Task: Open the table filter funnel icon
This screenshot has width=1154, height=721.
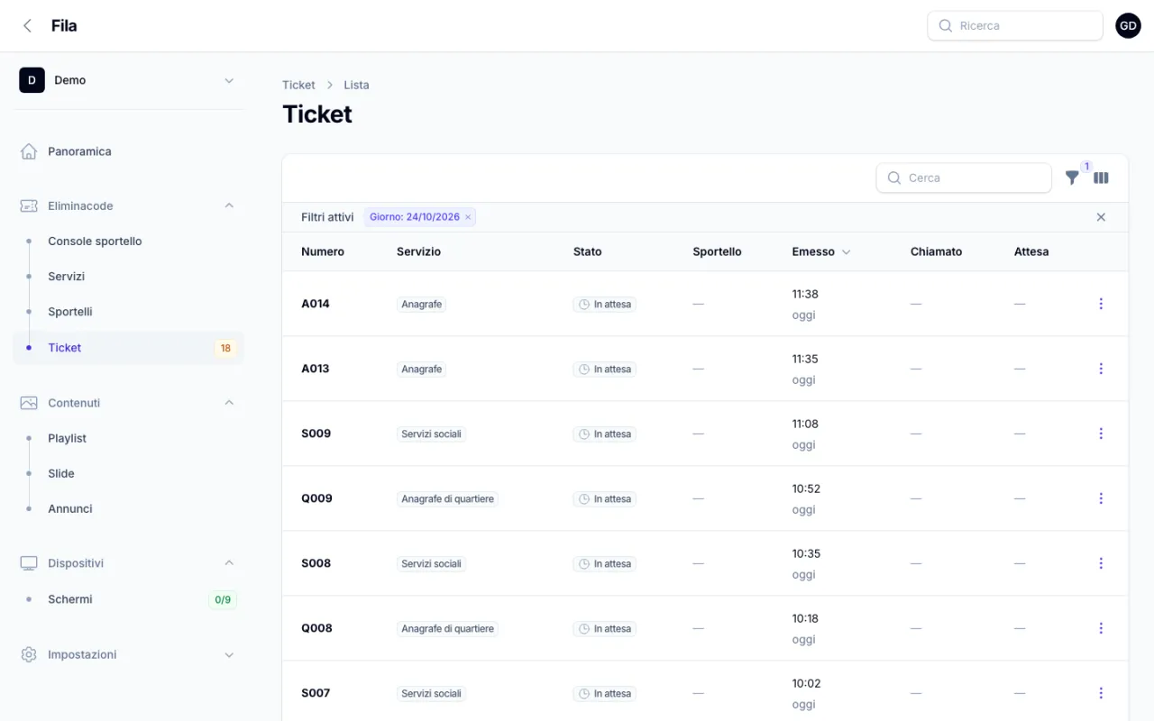Action: click(1072, 178)
